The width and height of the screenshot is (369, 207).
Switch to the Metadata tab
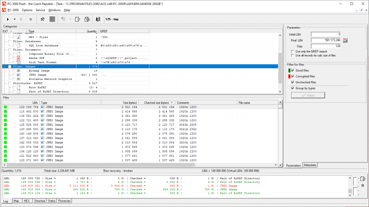[x=310, y=165]
